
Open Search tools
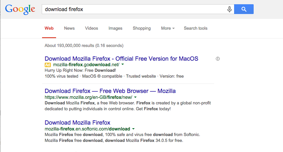click(x=196, y=28)
